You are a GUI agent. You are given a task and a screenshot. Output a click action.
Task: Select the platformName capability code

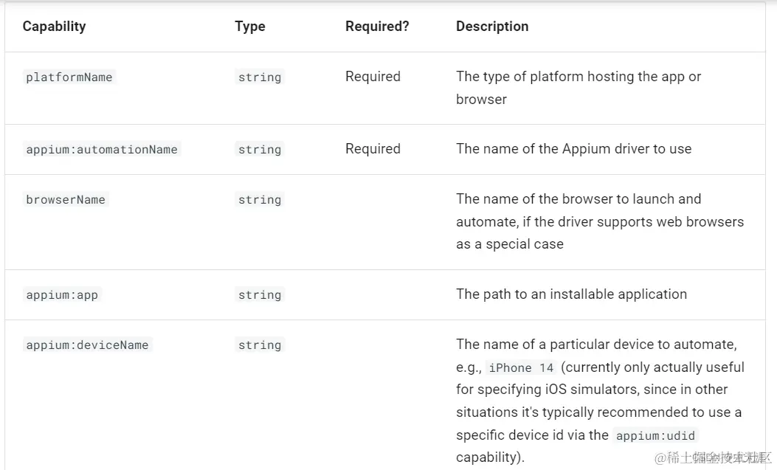(x=69, y=77)
